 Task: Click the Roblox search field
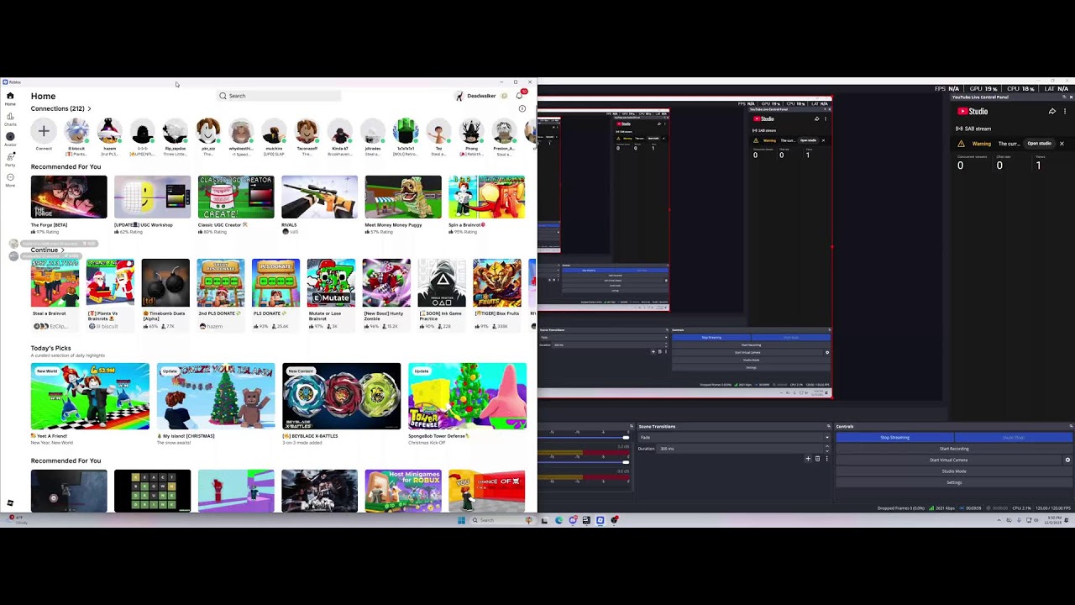(x=279, y=96)
